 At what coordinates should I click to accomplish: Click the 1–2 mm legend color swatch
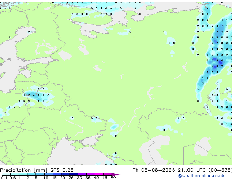[x=23, y=174]
